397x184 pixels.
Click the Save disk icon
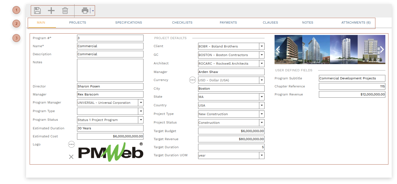pos(37,11)
